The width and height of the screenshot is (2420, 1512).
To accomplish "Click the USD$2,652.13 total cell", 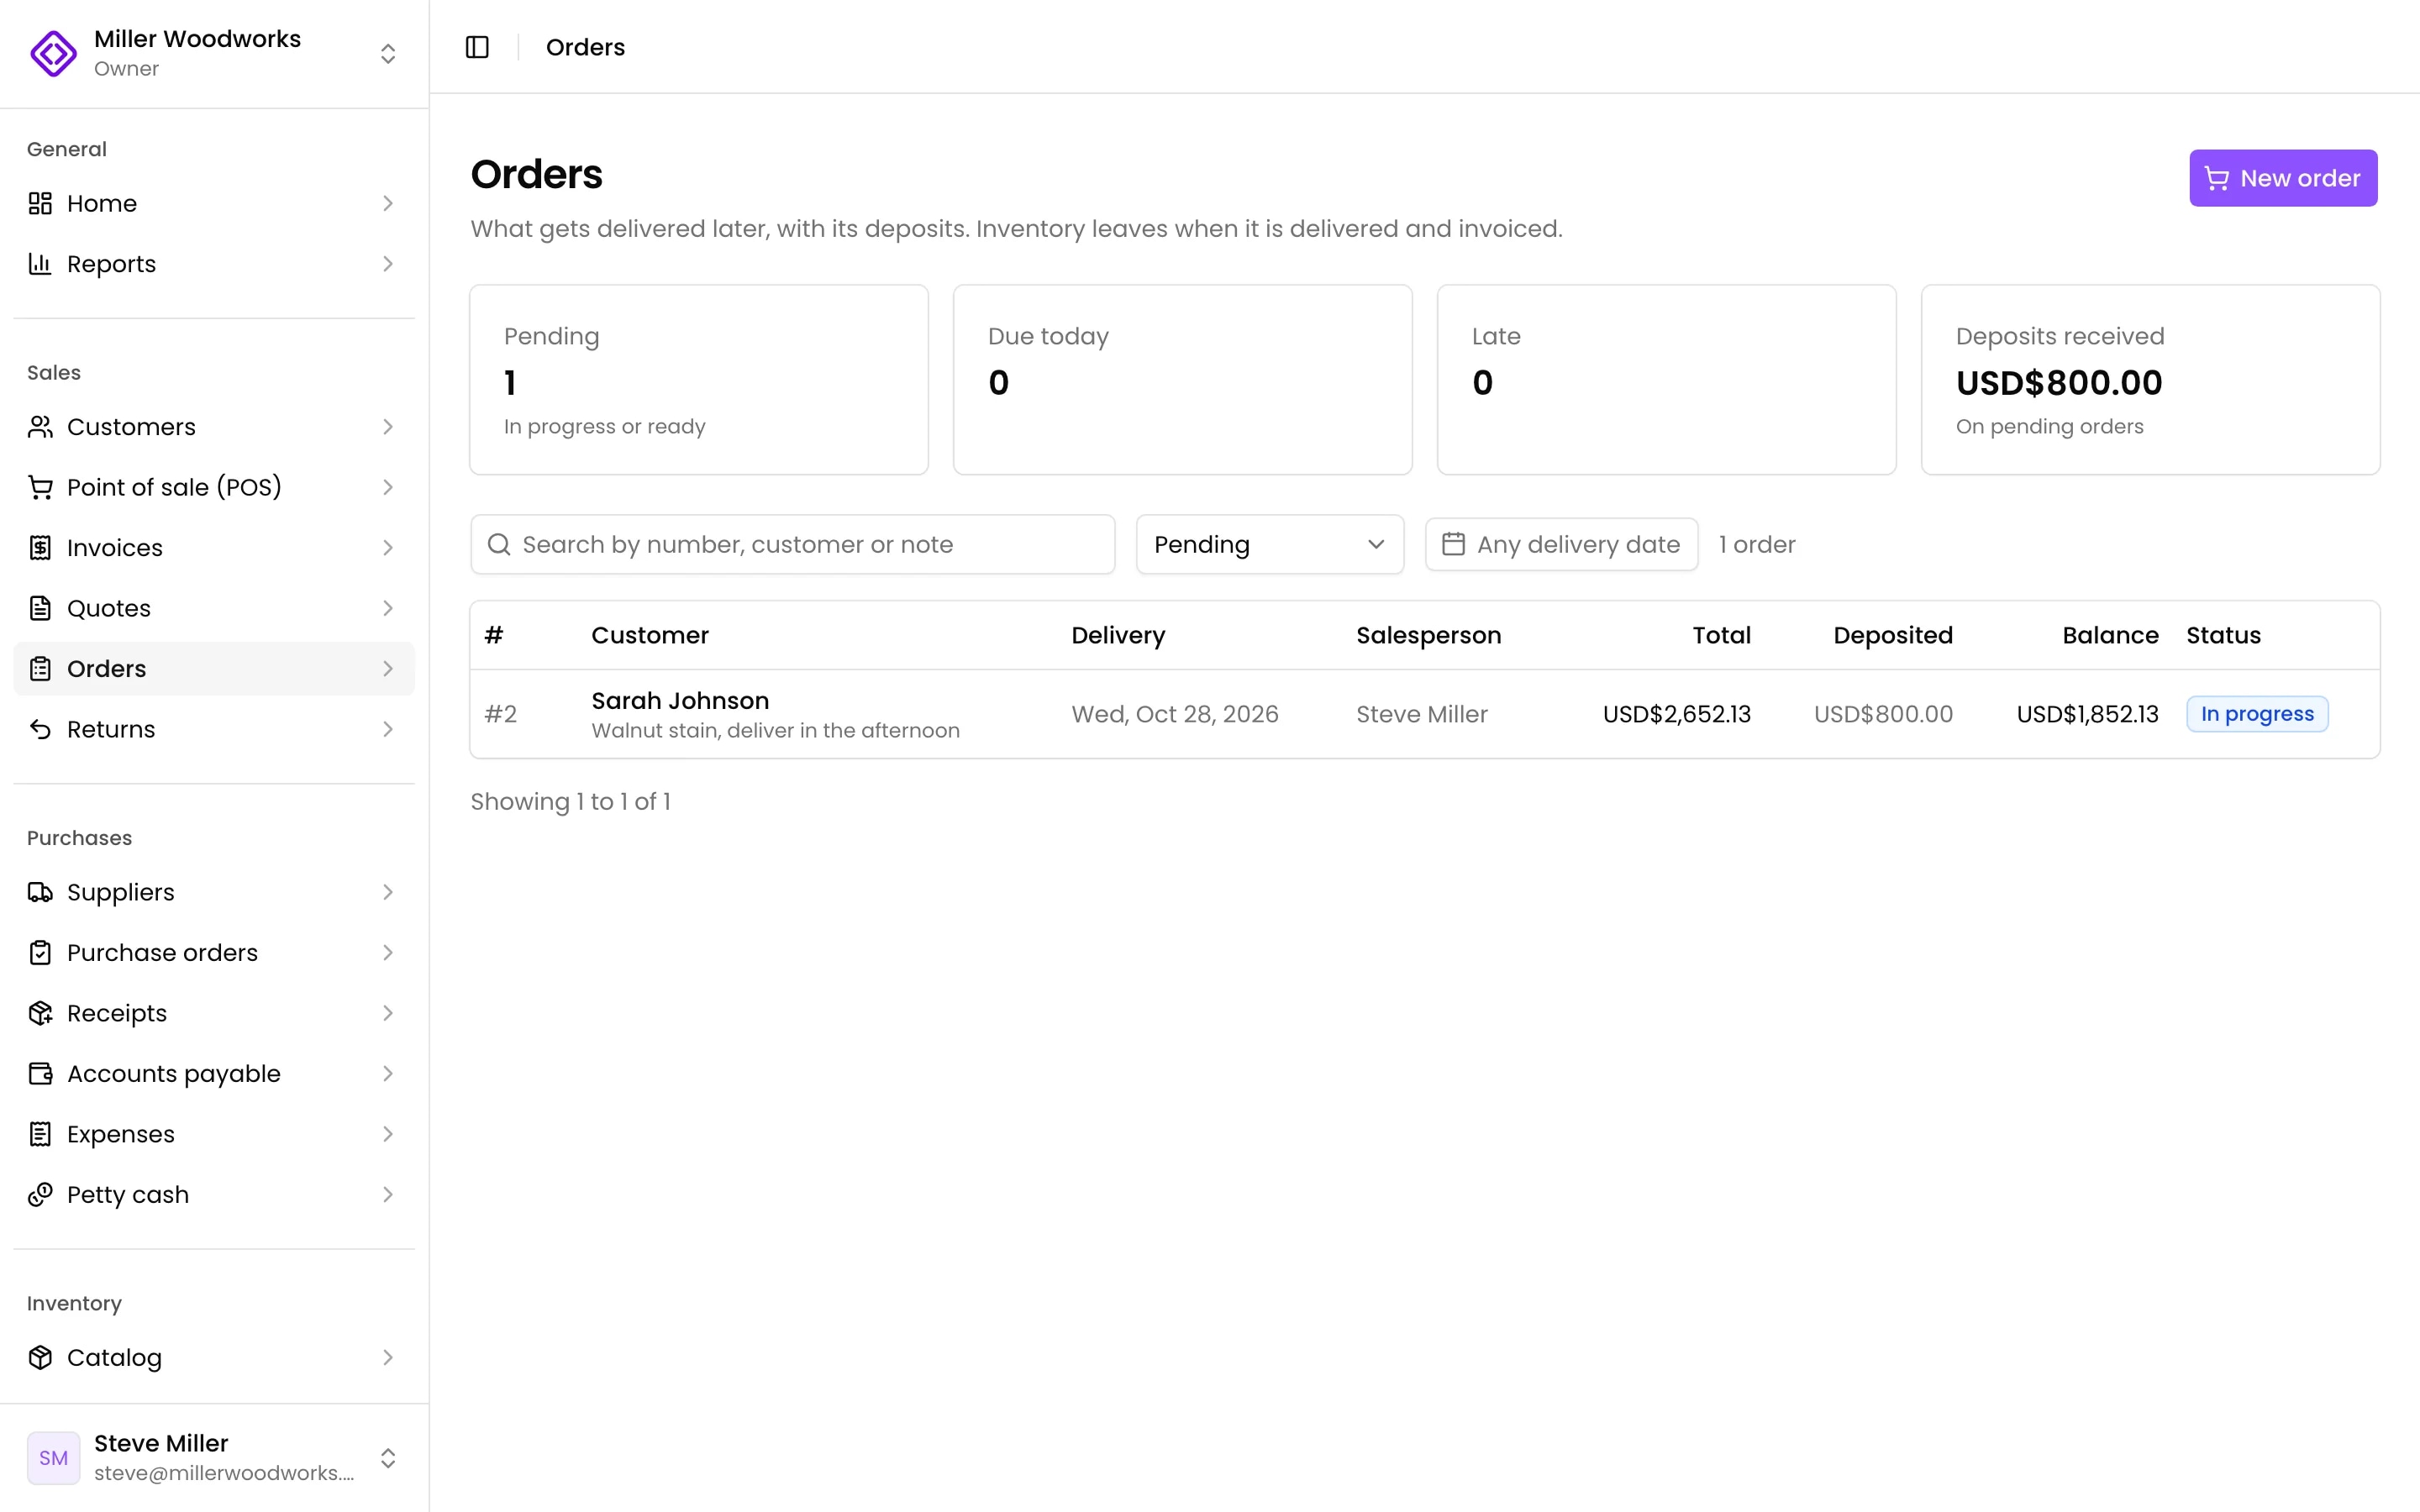I will tap(1676, 714).
